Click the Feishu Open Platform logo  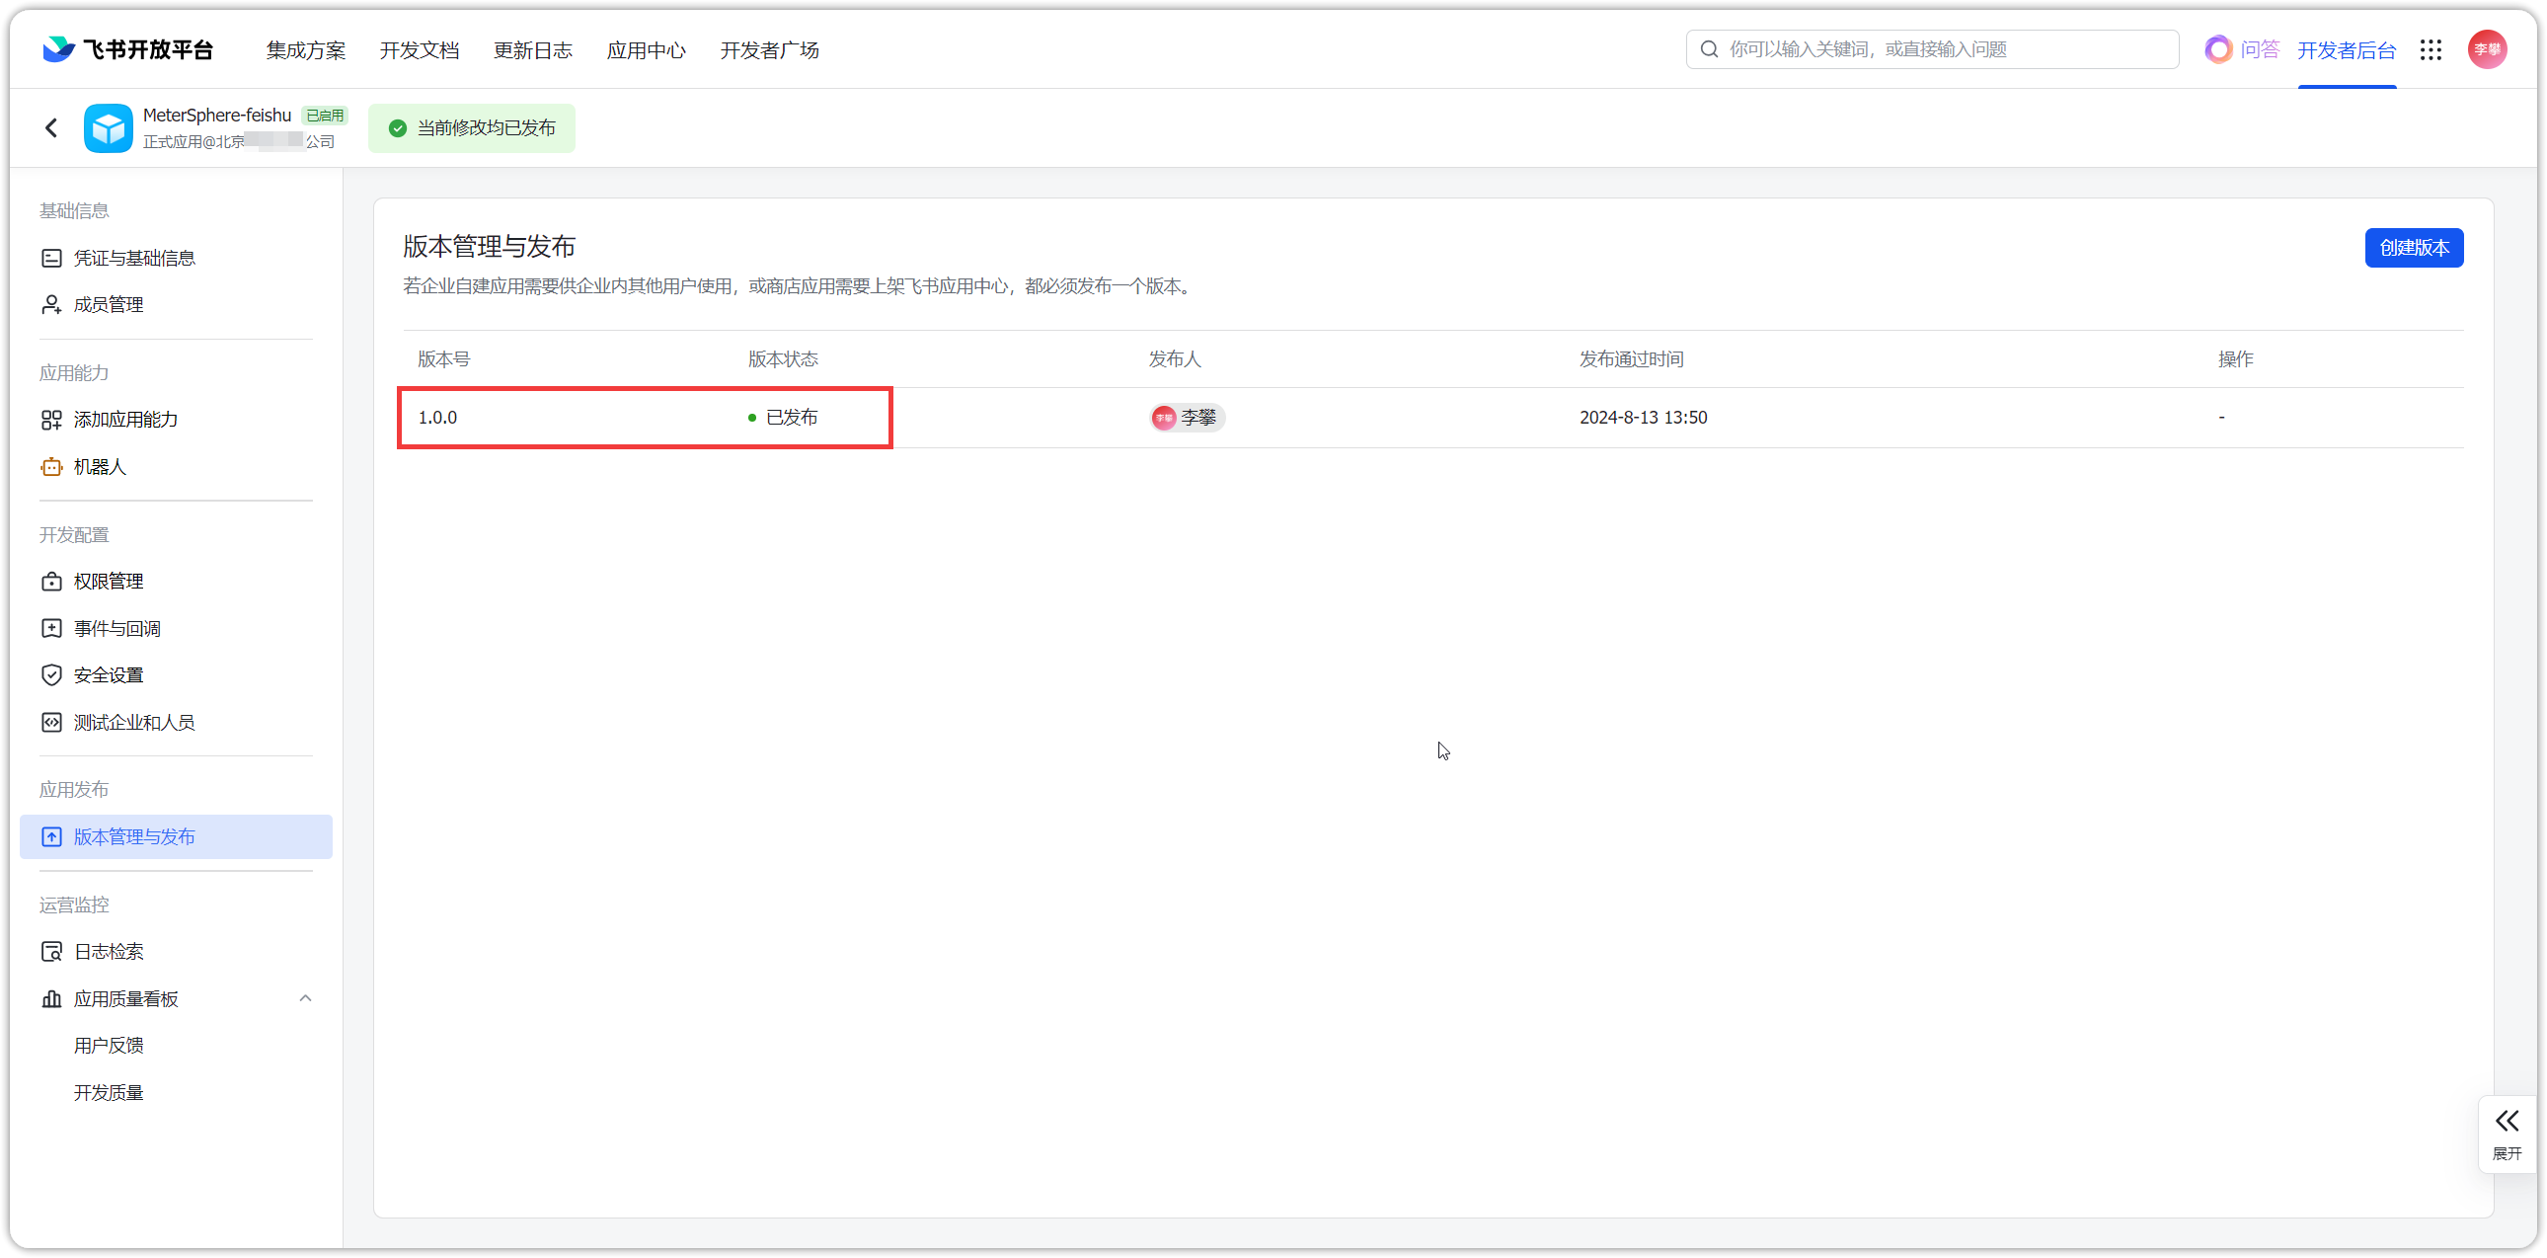point(128,49)
